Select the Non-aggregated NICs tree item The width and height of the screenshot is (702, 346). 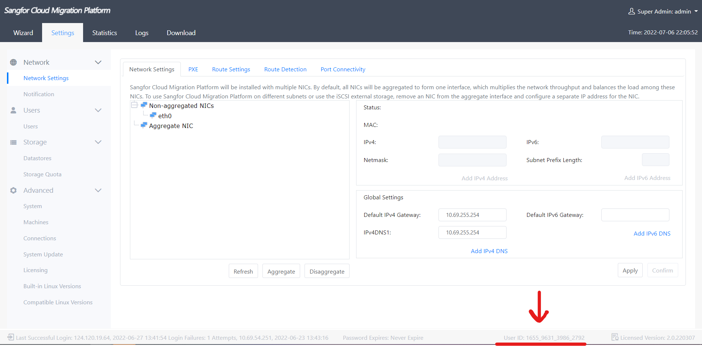(x=181, y=105)
